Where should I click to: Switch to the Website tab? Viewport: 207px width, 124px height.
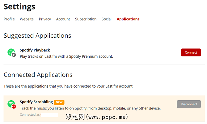(x=27, y=19)
